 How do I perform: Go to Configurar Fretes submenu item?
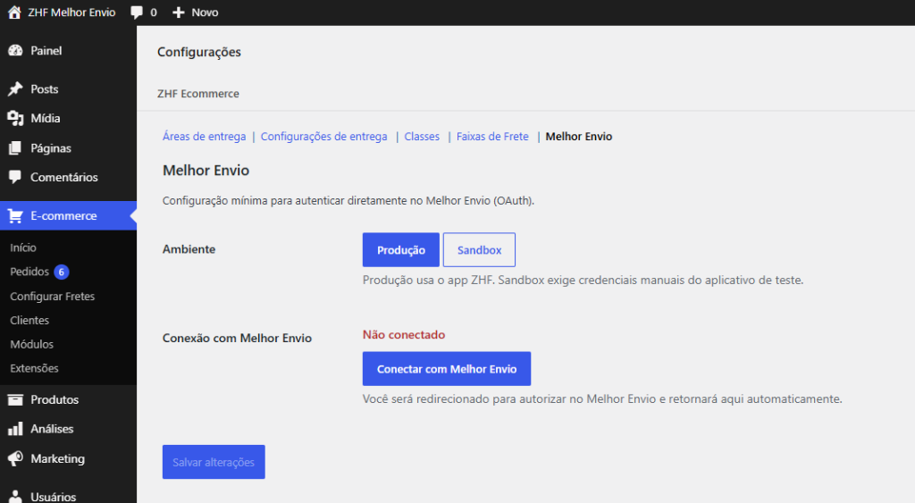(x=53, y=297)
